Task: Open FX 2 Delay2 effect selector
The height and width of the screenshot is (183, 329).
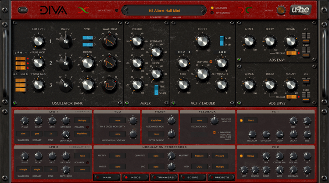Action: pos(250,156)
